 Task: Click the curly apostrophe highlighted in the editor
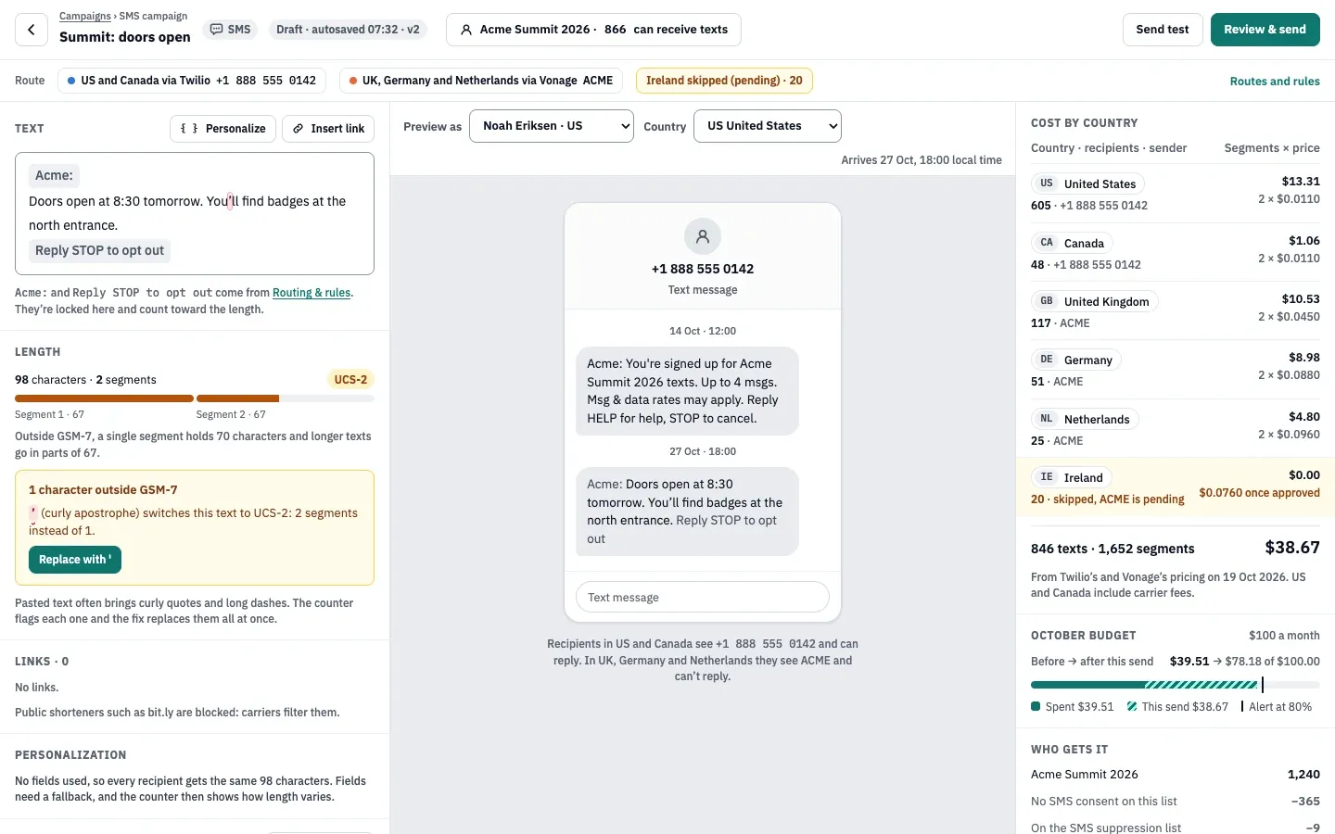(230, 201)
